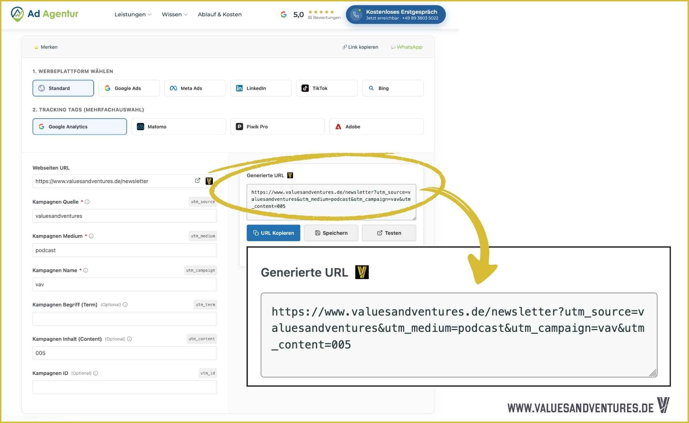
Task: Open the Ablauf & Kosten page
Action: pyautogui.click(x=219, y=14)
